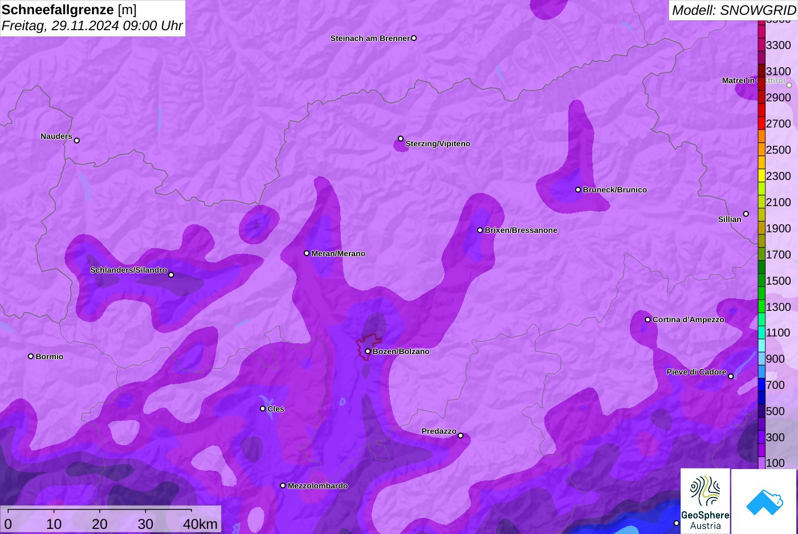Select the "Brixen/Bressanone" label text

(x=521, y=230)
